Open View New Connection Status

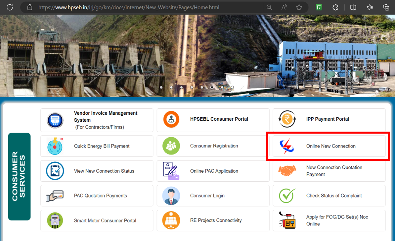coord(104,171)
